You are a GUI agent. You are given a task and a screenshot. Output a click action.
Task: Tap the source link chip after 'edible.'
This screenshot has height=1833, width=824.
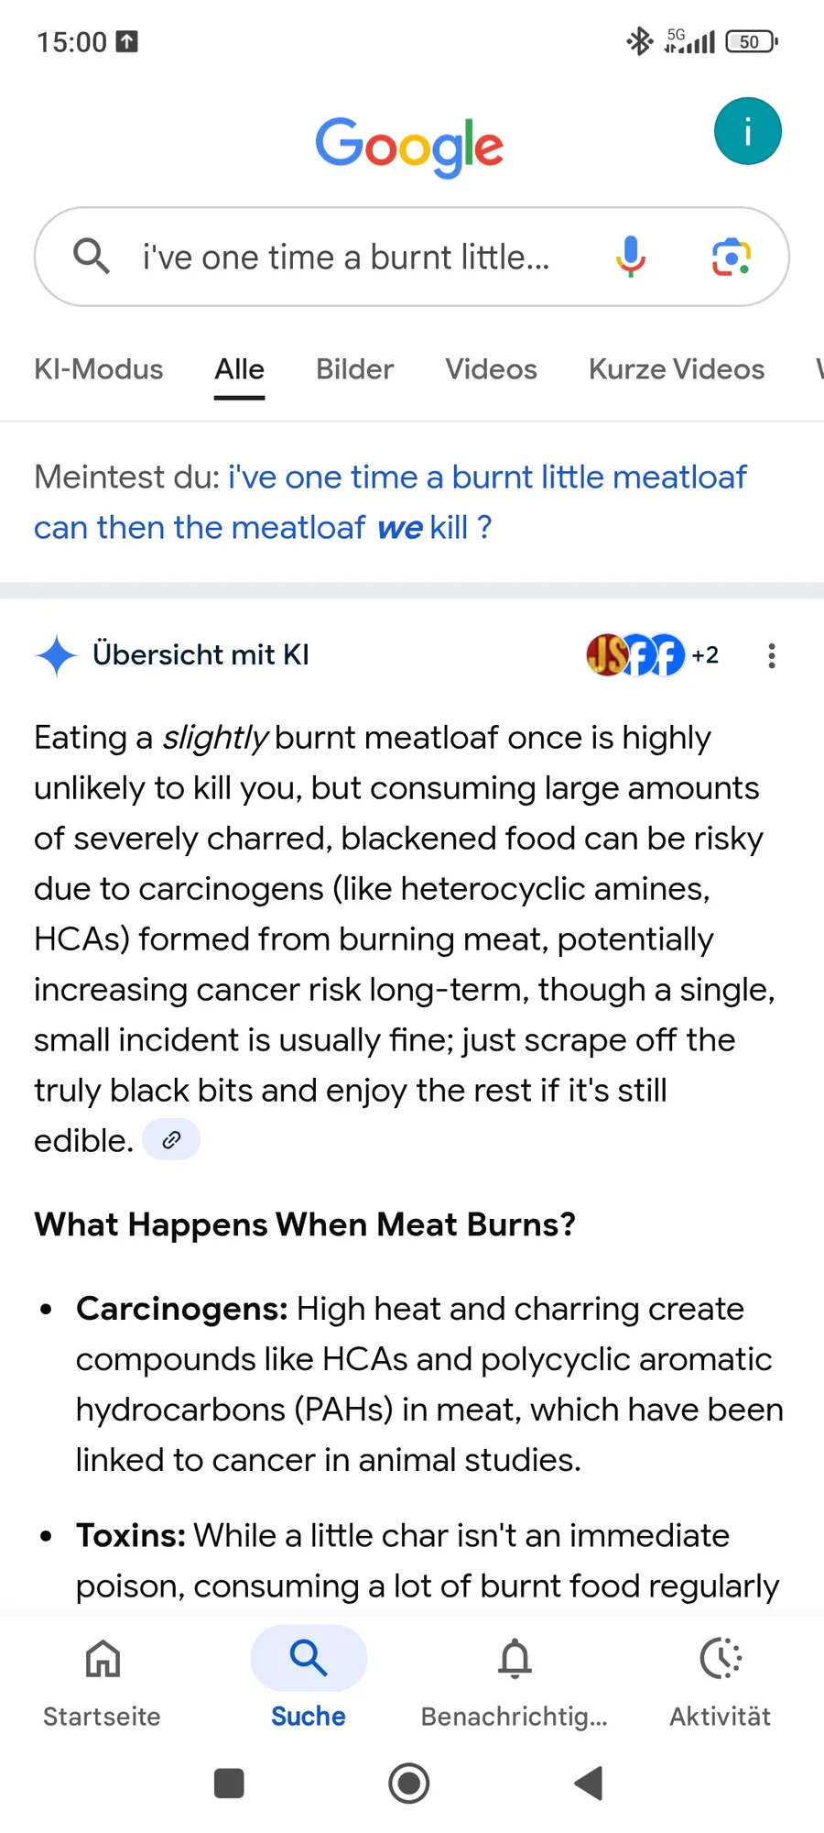point(171,1140)
